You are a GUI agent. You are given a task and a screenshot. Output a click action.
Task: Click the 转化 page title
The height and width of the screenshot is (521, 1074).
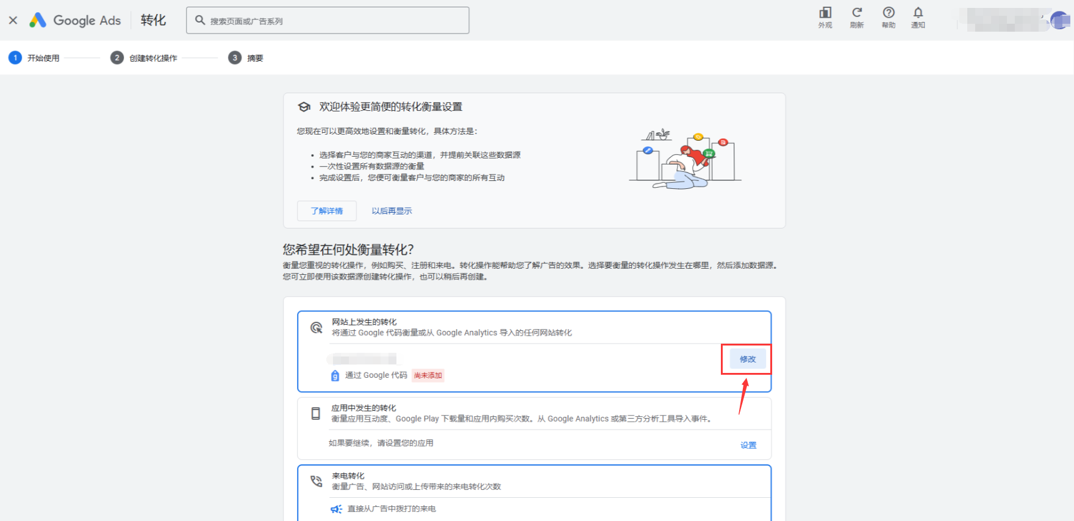153,20
